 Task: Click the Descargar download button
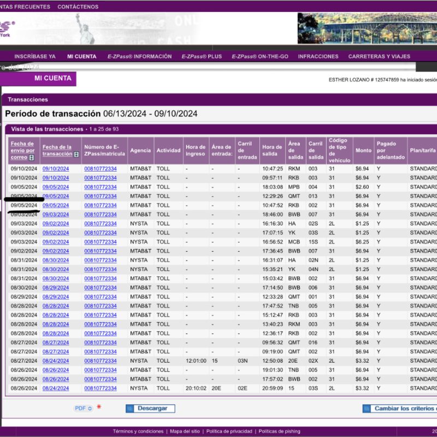pyautogui.click(x=150, y=409)
